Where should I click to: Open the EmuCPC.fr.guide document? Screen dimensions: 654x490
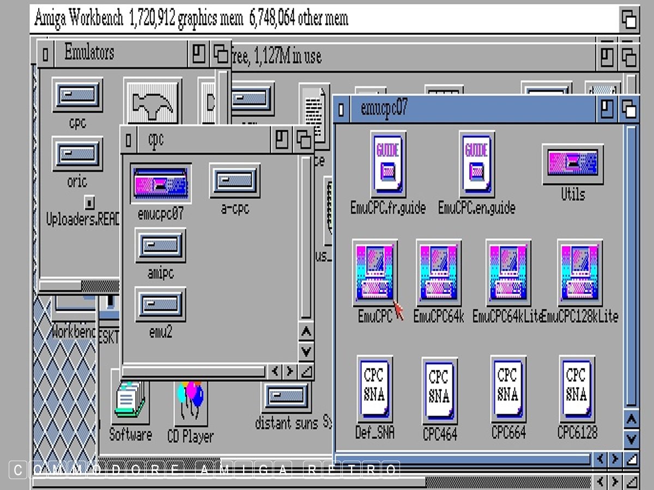387,164
